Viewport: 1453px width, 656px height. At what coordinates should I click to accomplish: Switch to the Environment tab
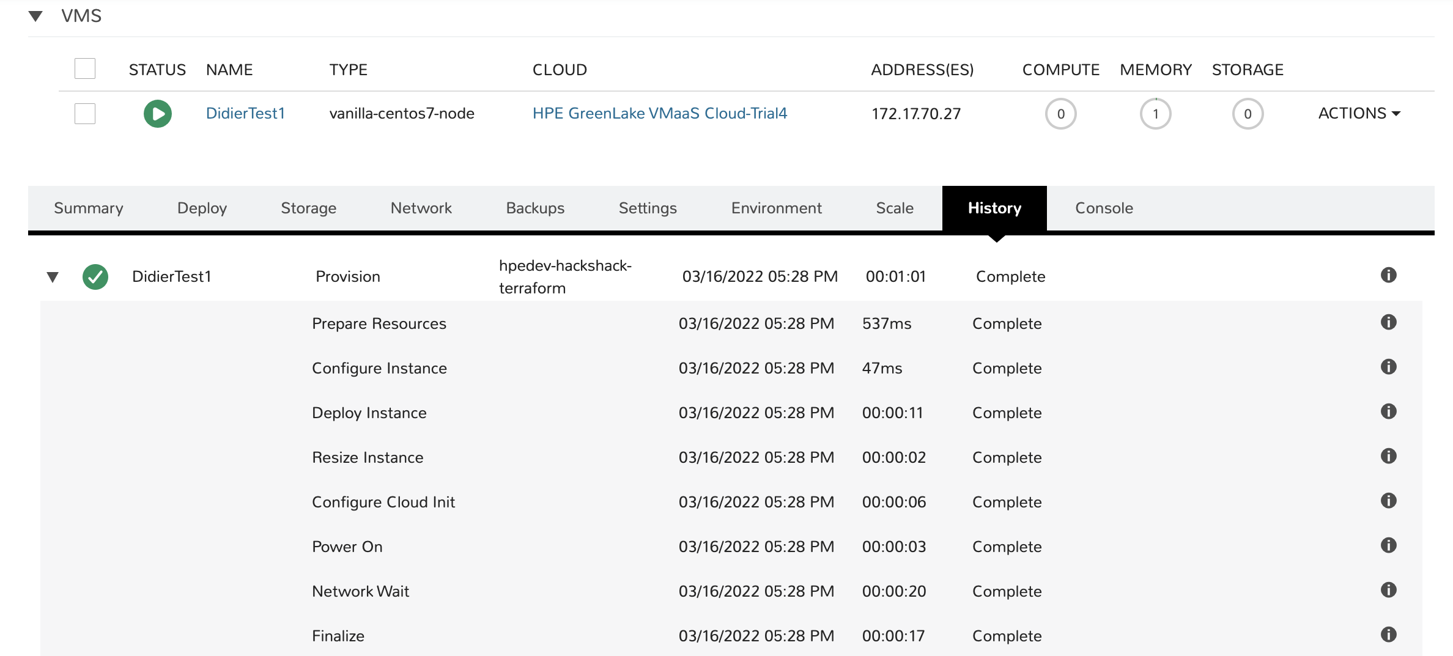point(777,208)
